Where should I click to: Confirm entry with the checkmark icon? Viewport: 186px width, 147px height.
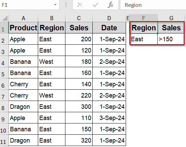coord(95,5)
